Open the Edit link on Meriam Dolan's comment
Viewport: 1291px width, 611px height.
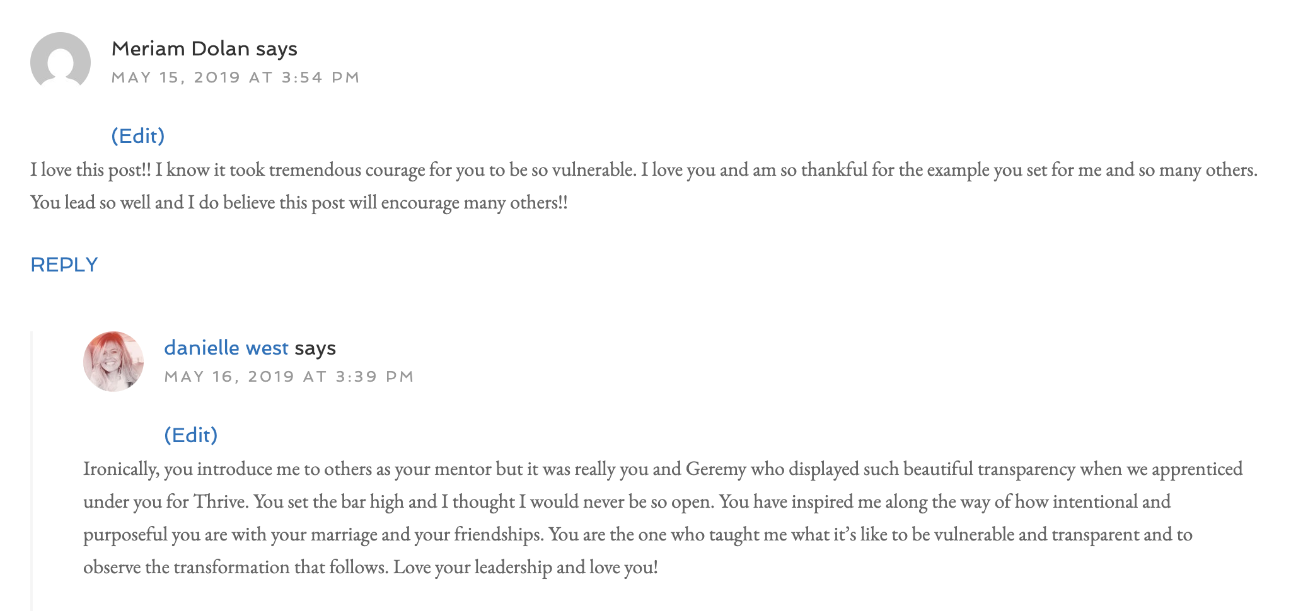[x=137, y=135]
